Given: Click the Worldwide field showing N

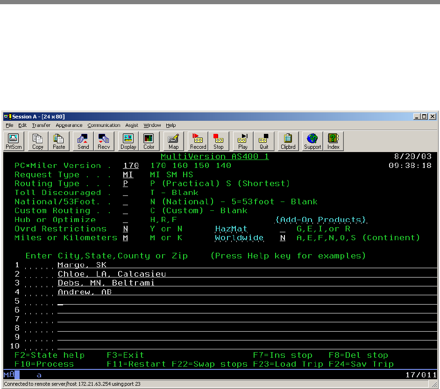Looking at the screenshot, I should (x=283, y=238).
